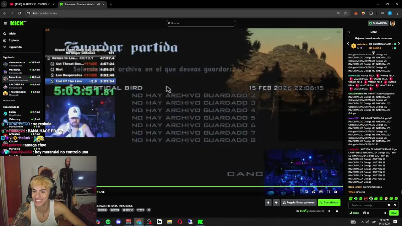Click the Obtén KICKs button
Image resolution: width=402 pixels, height=226 pixels.
tap(378, 23)
